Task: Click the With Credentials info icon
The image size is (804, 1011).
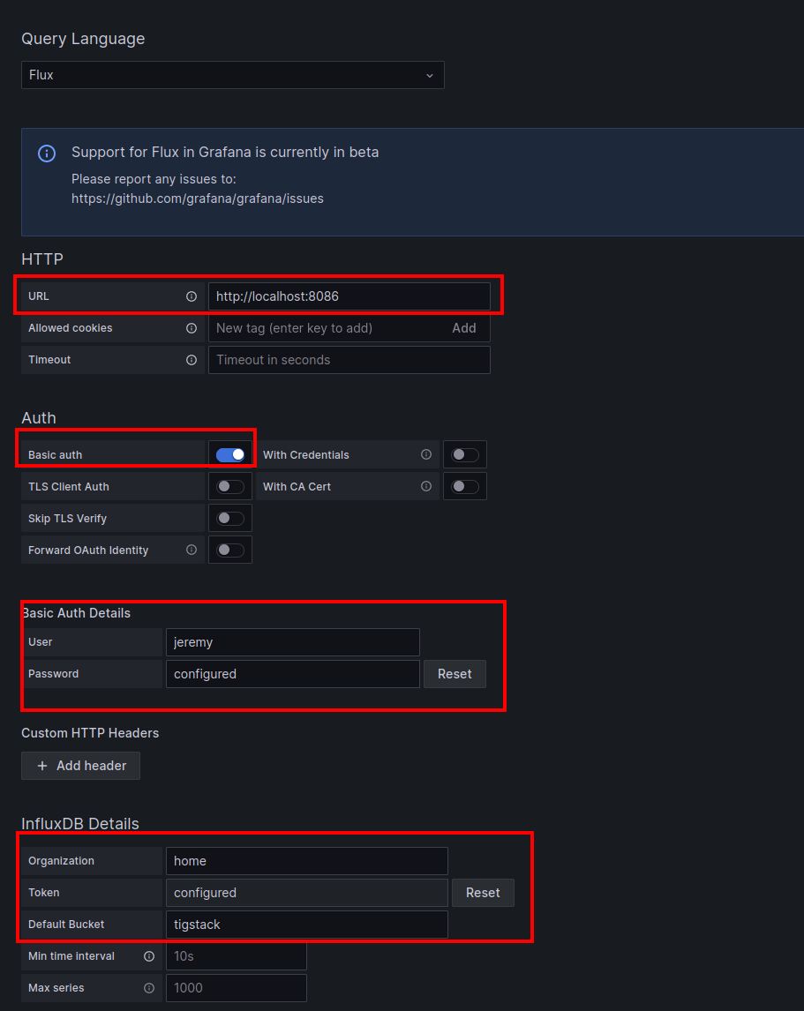Action: (x=426, y=454)
